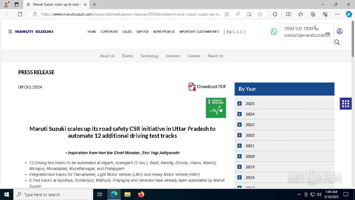355x200 pixels.
Task: Open the MORE FROM US menu
Action: (x=164, y=32)
